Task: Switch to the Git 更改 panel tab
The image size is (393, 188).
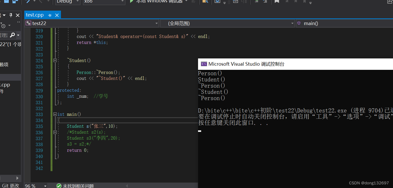Action: point(11,185)
